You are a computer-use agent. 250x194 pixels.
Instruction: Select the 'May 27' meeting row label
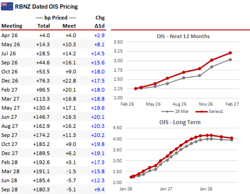[x=10, y=108]
